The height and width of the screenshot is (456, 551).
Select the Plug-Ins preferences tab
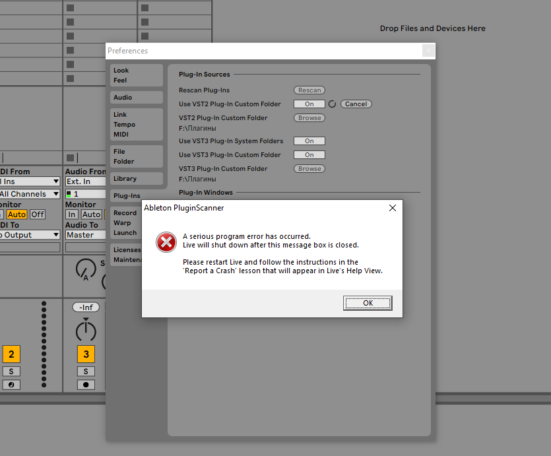coord(127,196)
